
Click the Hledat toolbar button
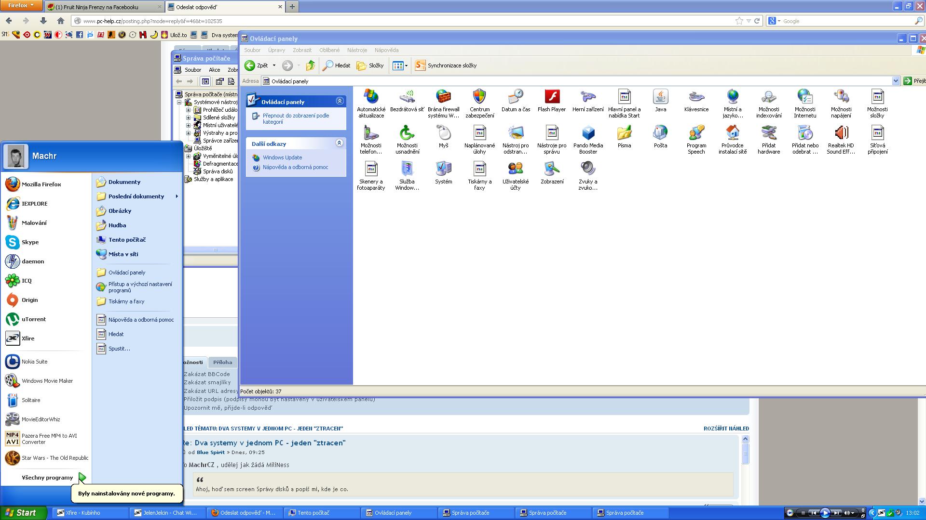click(337, 65)
